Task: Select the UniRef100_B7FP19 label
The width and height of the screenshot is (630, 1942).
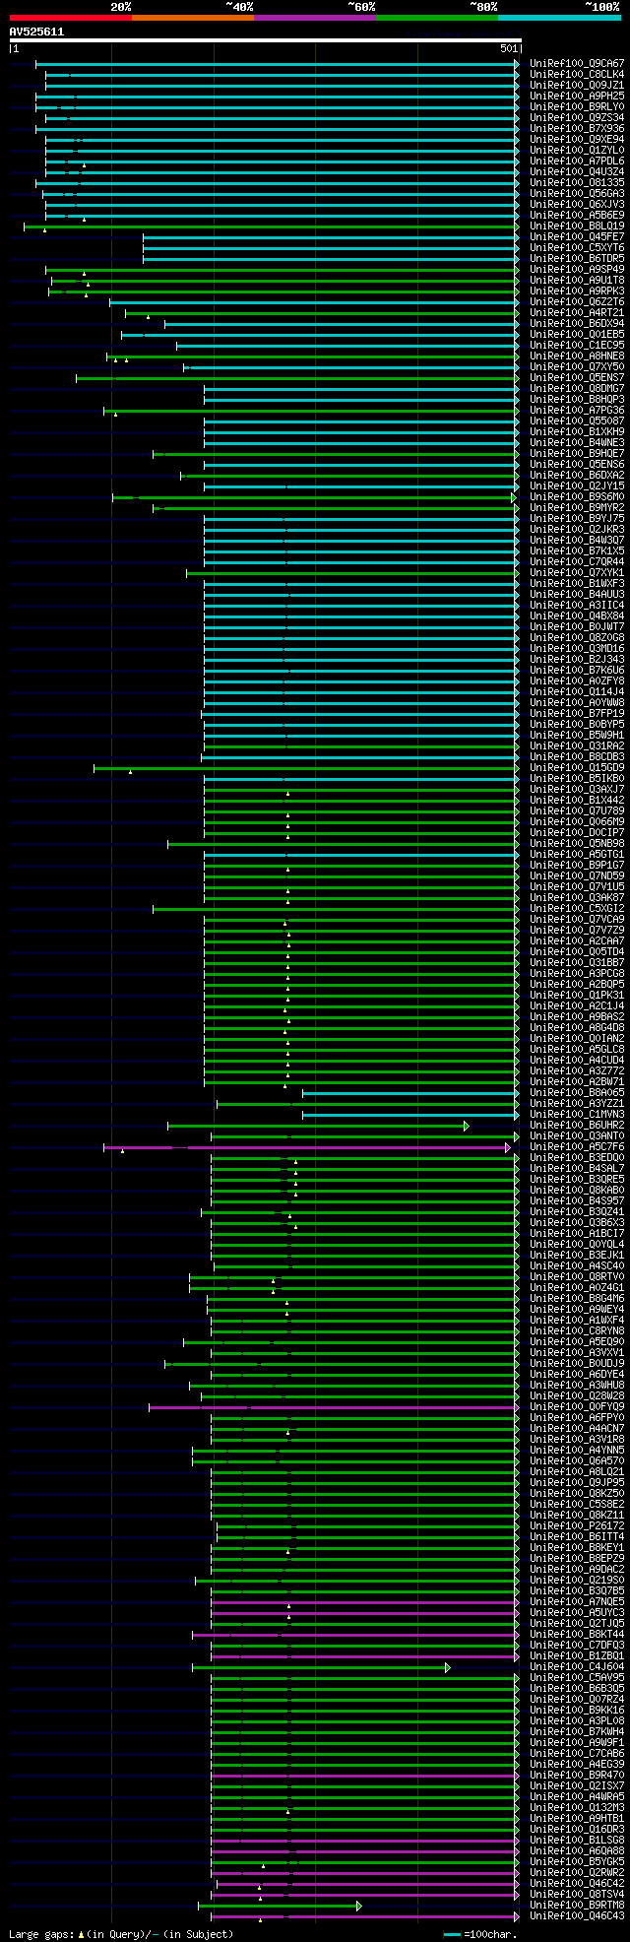Action: (x=577, y=714)
